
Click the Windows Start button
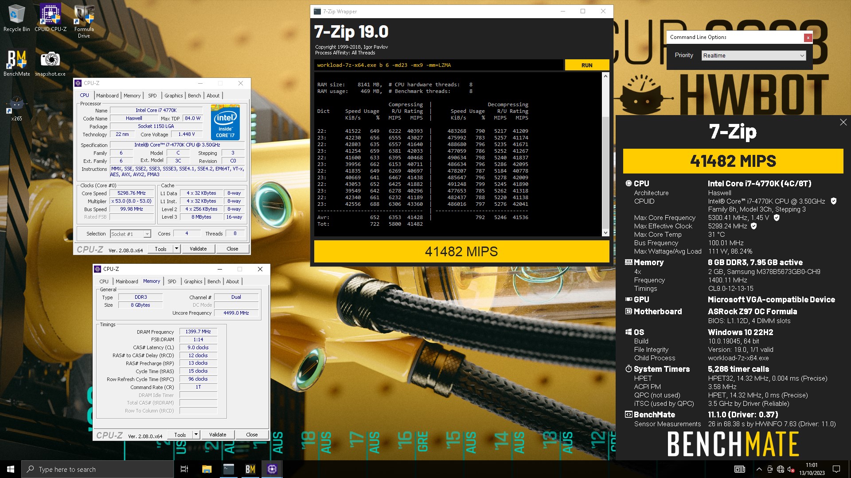tap(11, 469)
